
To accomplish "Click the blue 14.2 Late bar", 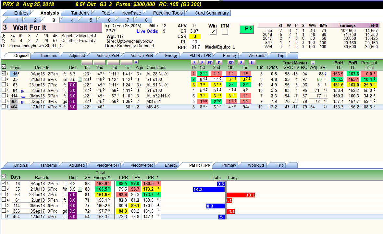I will coord(209,189).
